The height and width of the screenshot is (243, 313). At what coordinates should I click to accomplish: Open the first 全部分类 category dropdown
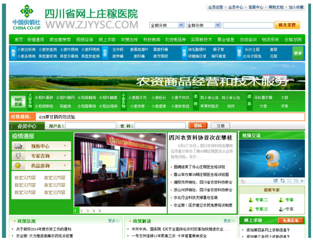click(166, 26)
